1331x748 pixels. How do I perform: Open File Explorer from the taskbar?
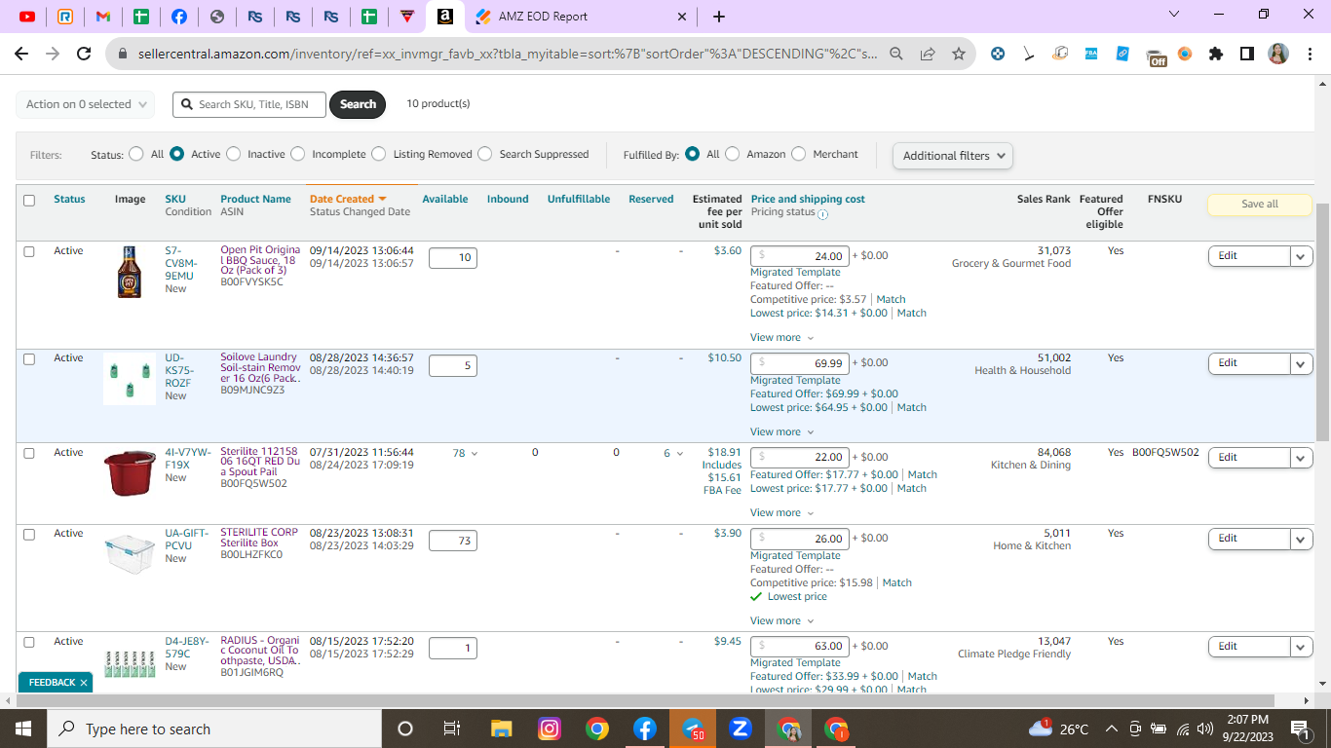(x=501, y=729)
